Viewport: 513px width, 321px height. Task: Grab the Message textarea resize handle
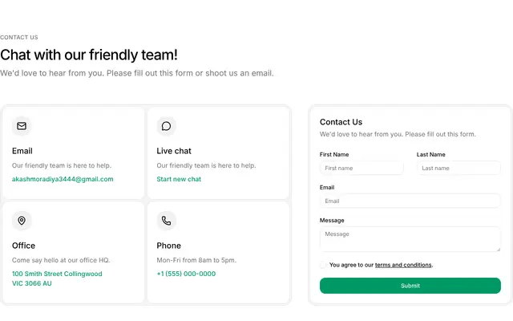click(x=499, y=250)
